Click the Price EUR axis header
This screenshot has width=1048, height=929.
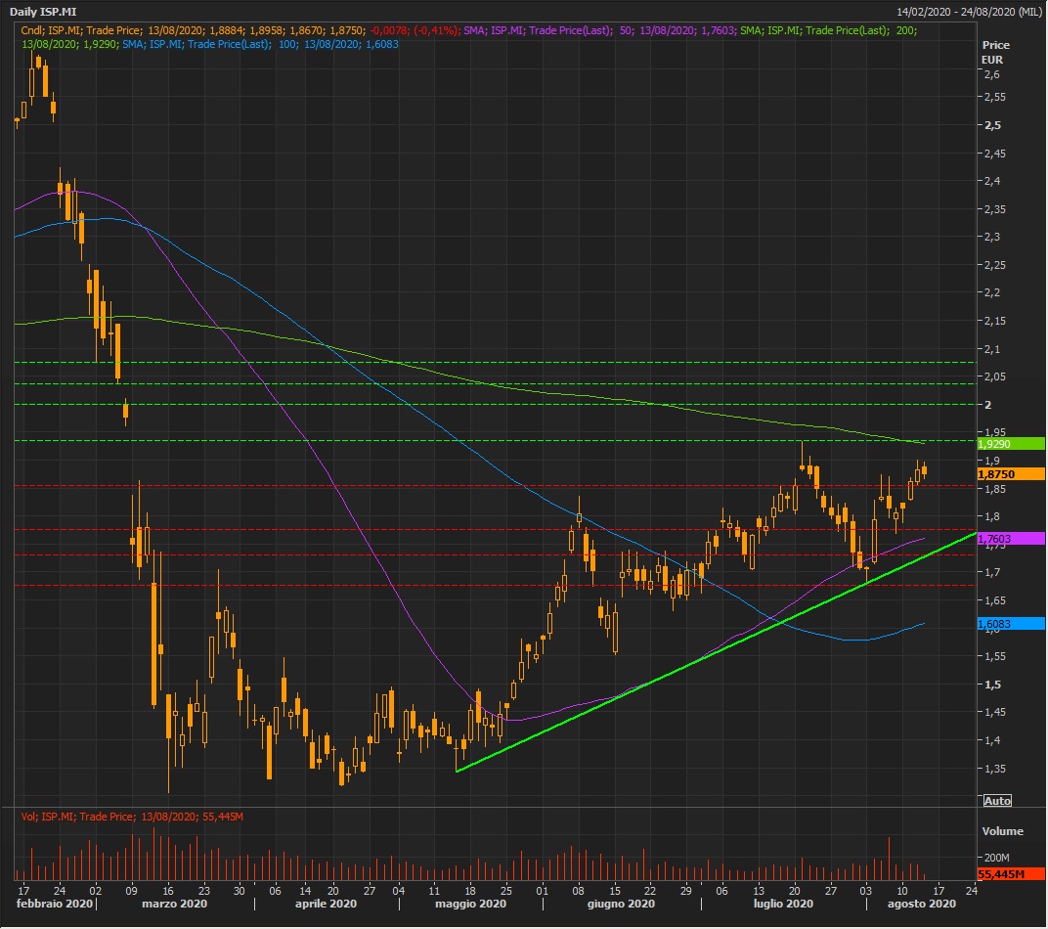click(995, 52)
